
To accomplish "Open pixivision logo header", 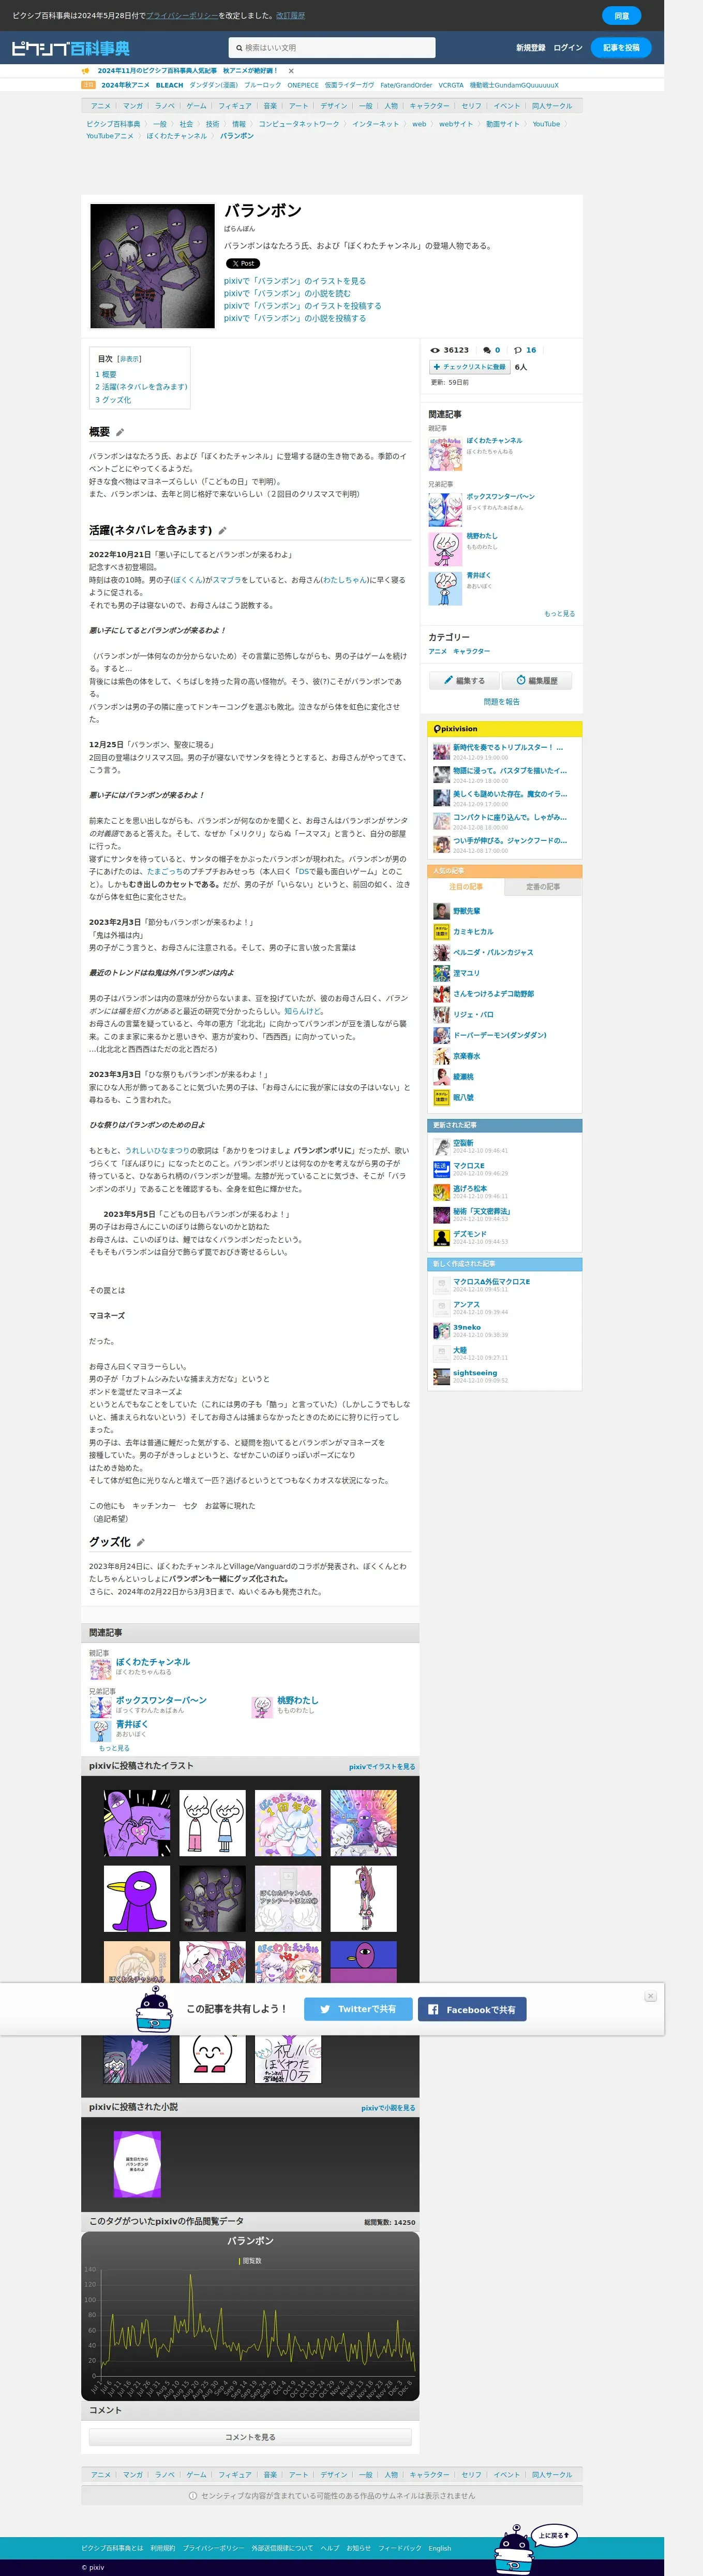I will (x=455, y=729).
